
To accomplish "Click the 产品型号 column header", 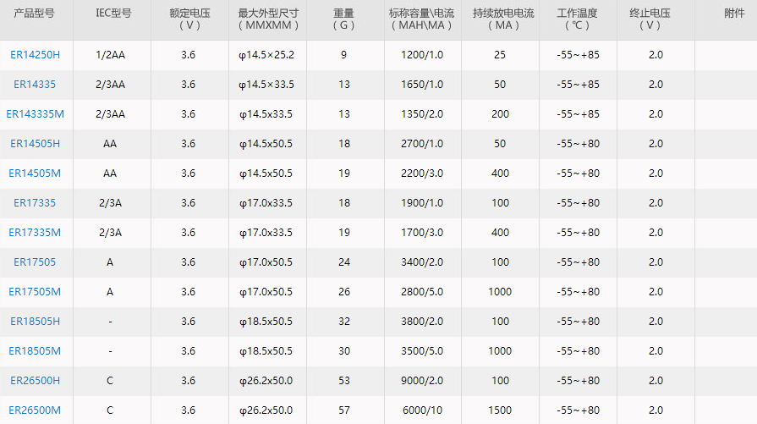I will 36,14.
